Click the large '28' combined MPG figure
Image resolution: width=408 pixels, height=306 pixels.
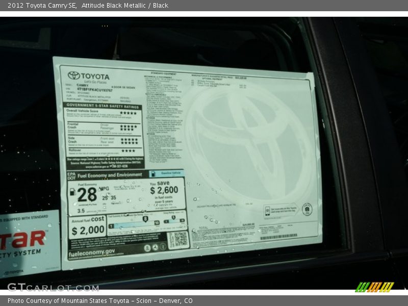[x=87, y=195]
